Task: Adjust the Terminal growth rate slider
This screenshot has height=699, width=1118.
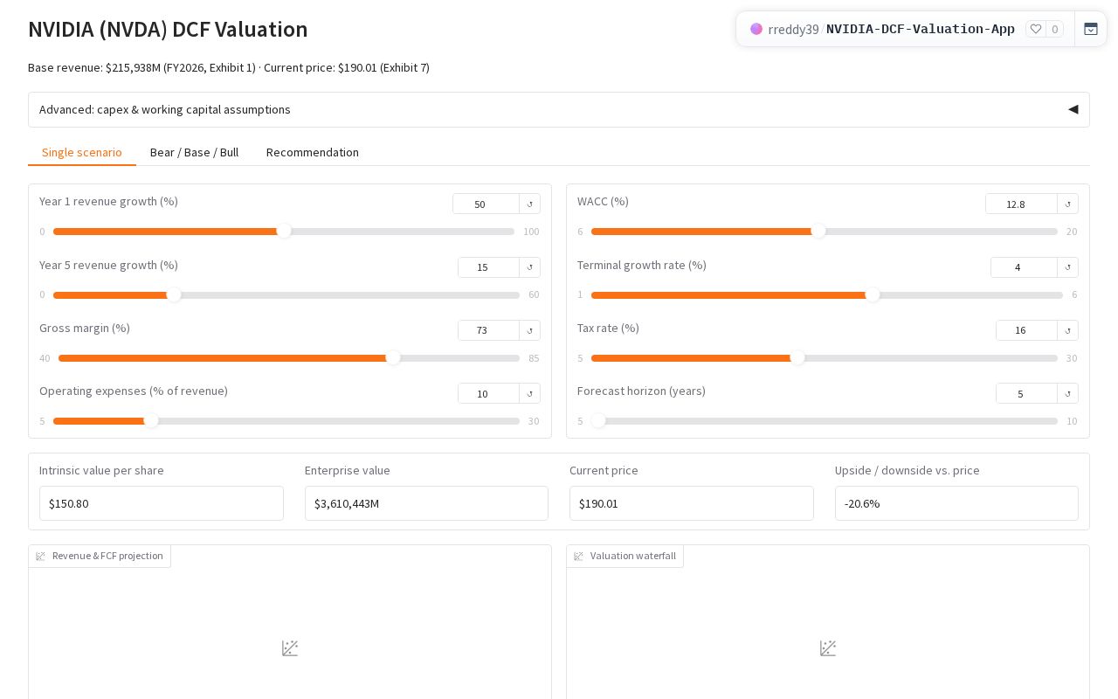Action: (827, 295)
